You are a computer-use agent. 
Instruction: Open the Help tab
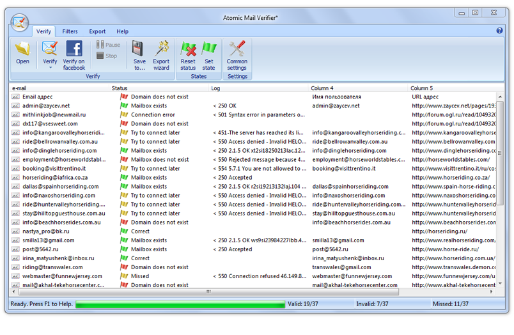[x=122, y=31]
